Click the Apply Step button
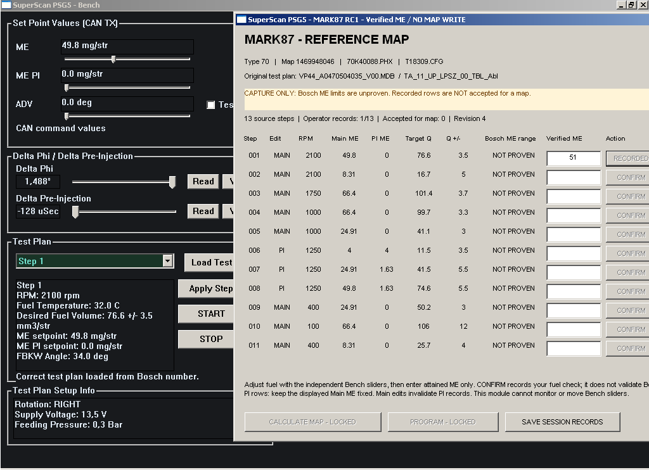649x470 pixels. pyautogui.click(x=207, y=288)
